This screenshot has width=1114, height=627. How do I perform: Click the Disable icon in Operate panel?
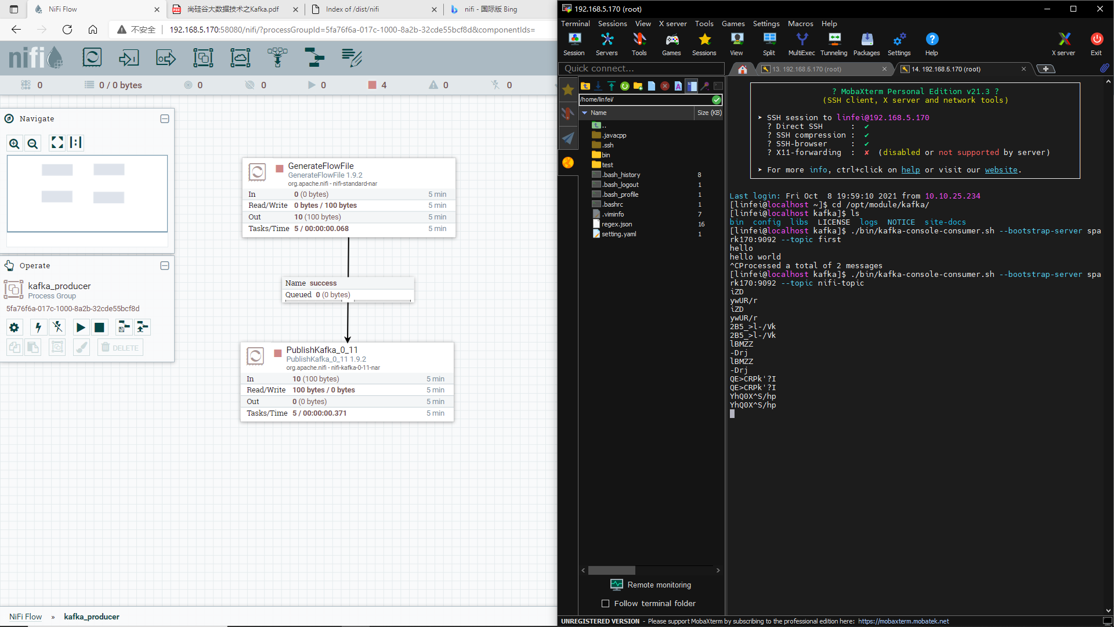(57, 327)
